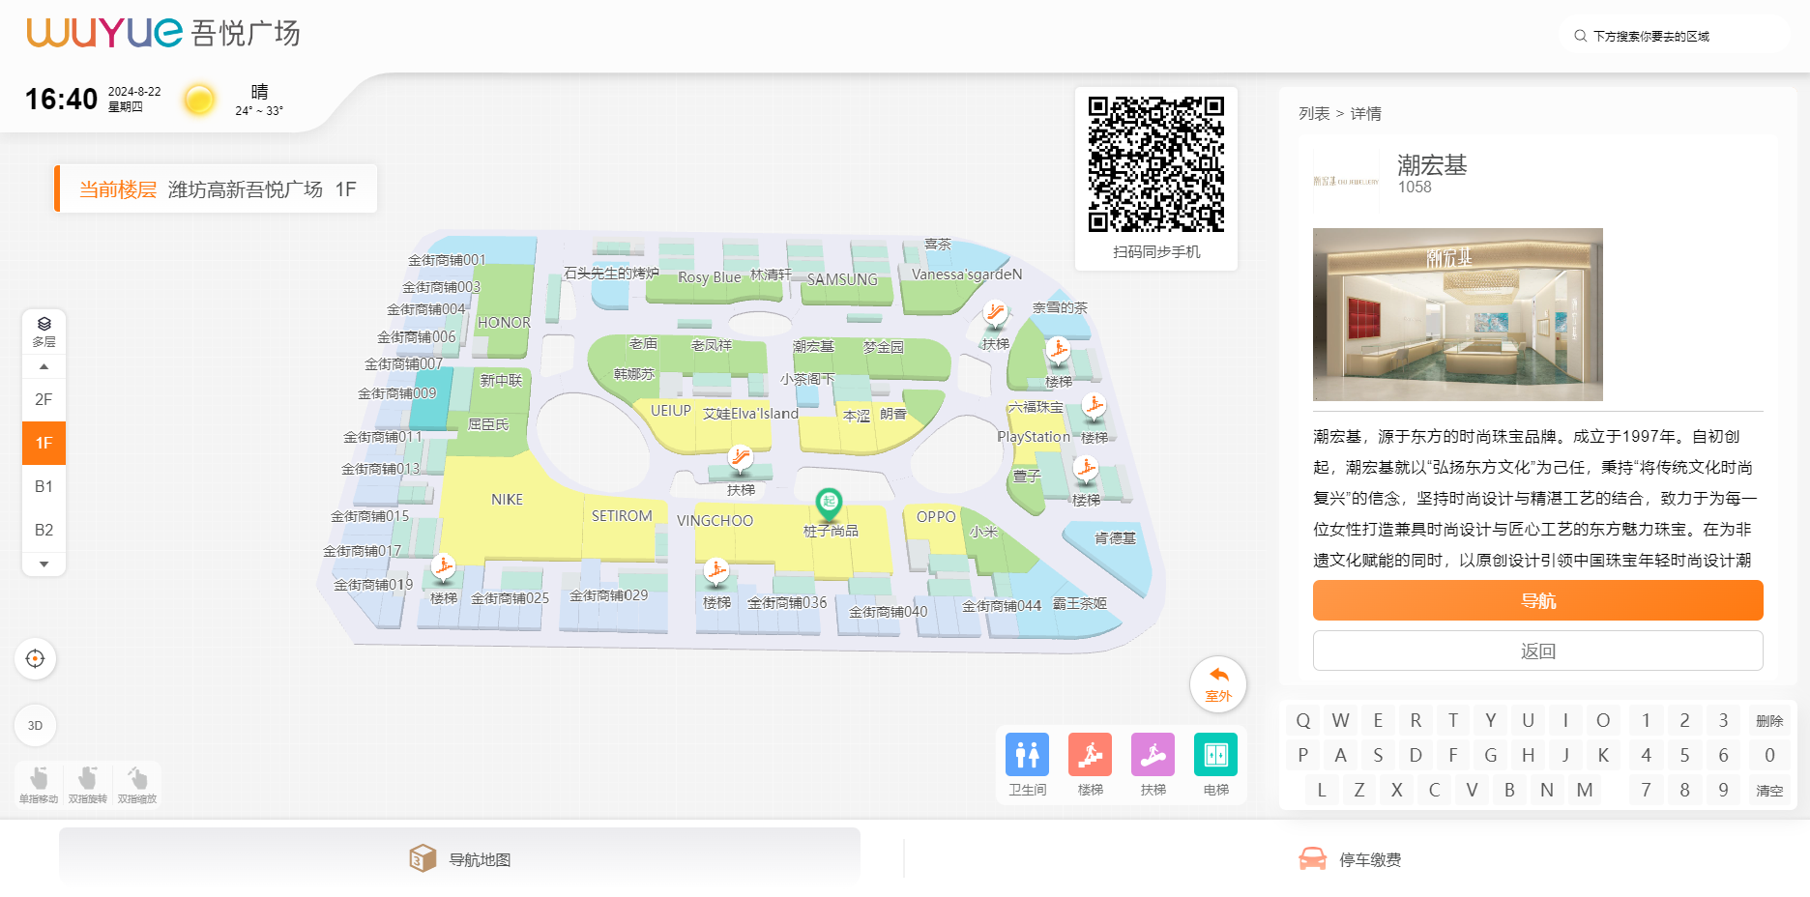Select 金街商铺040 on map
The image size is (1810, 897).
click(888, 612)
